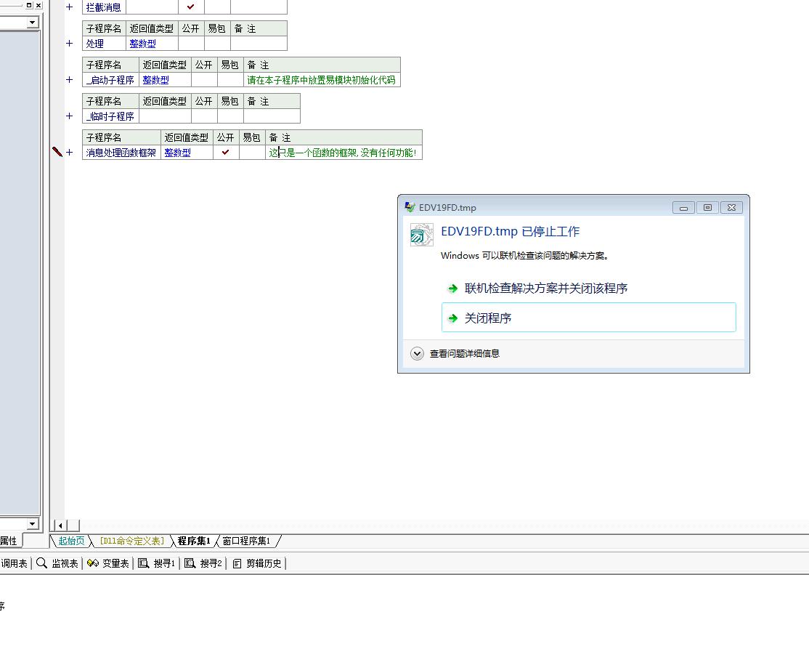Toggle the 公开 cell for _启动子程序
The image size is (809, 665).
tap(204, 79)
